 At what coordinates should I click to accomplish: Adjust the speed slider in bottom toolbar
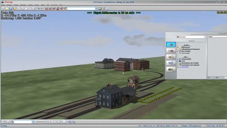tap(40, 122)
